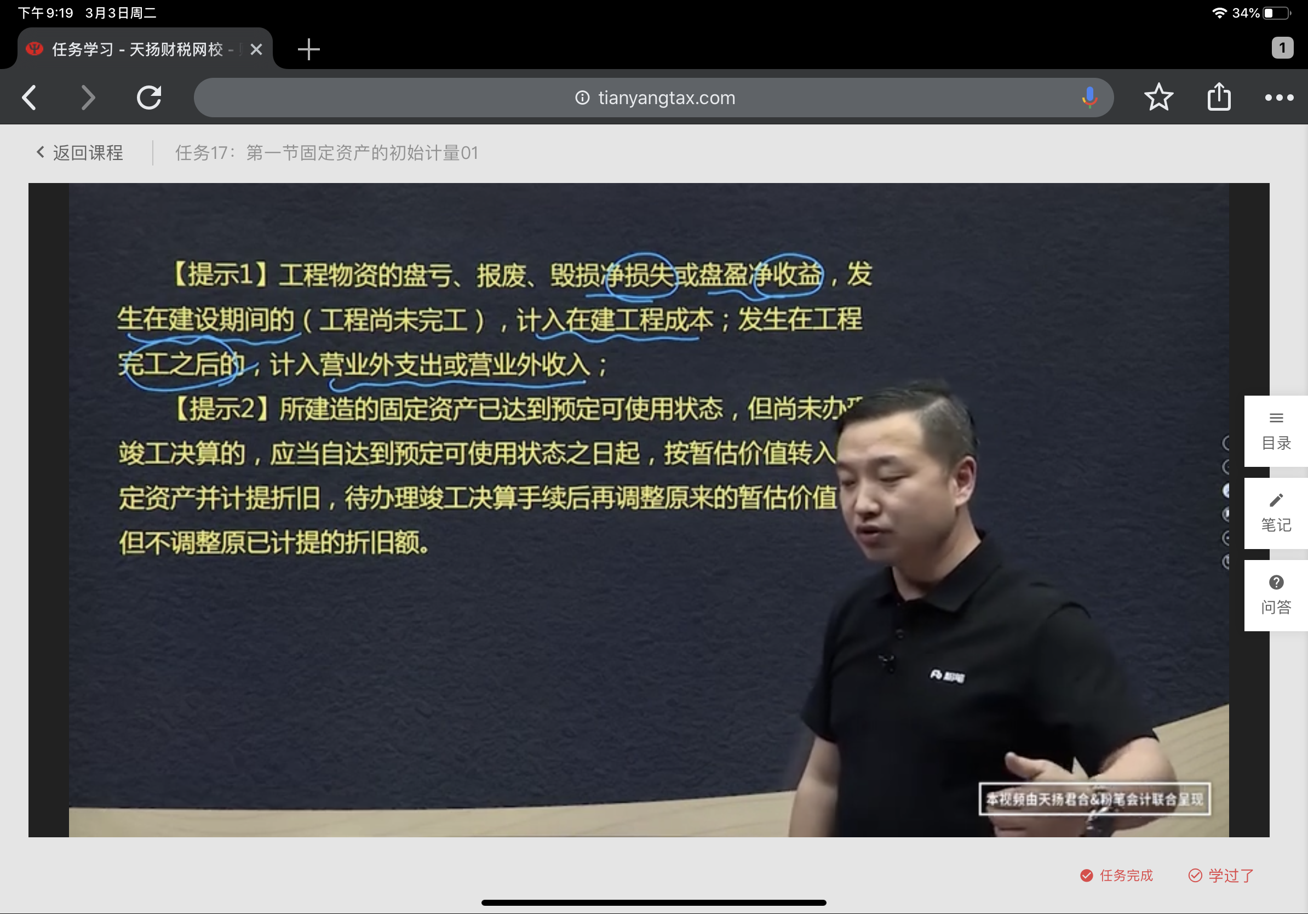
Task: Toggle the 任务完成 status check
Action: point(1116,875)
